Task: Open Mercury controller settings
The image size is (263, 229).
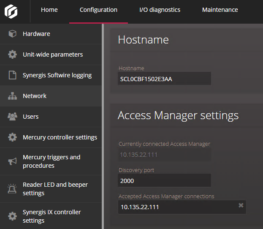Action: [51, 137]
